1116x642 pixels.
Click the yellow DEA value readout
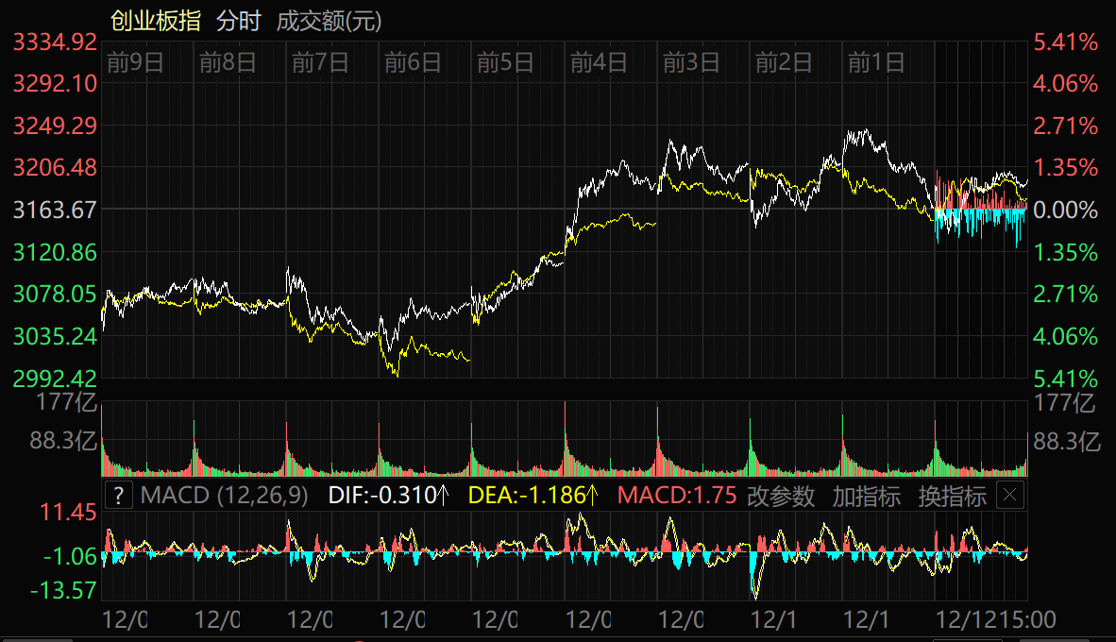[x=534, y=496]
